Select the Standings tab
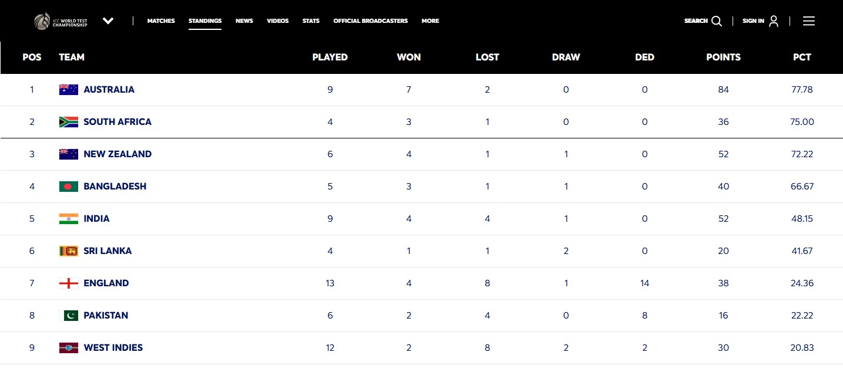Image resolution: width=843 pixels, height=369 pixels. pyautogui.click(x=205, y=21)
